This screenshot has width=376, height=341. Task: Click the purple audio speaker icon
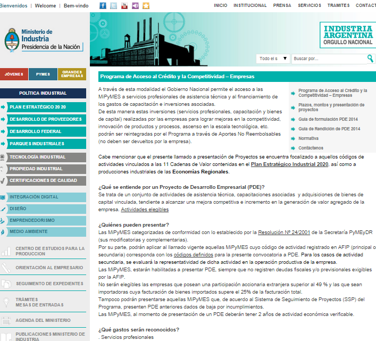135,6
